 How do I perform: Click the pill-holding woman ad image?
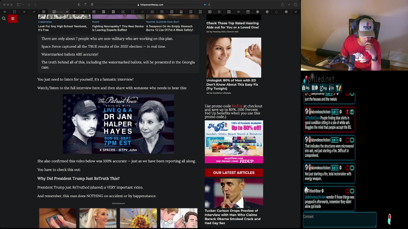click(234, 58)
